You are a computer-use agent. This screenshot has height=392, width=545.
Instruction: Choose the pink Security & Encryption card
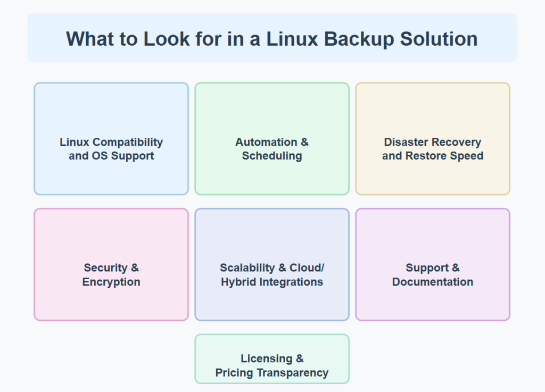tap(111, 264)
